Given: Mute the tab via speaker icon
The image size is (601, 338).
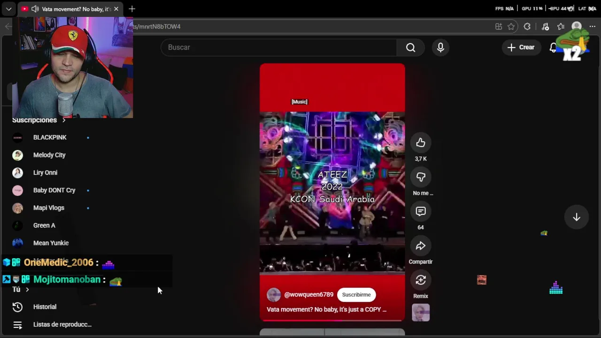Looking at the screenshot, I should 35,9.
